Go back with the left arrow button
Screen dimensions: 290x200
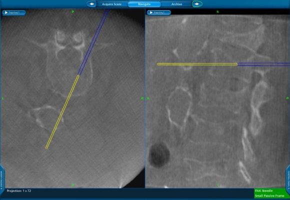pos(91,4)
